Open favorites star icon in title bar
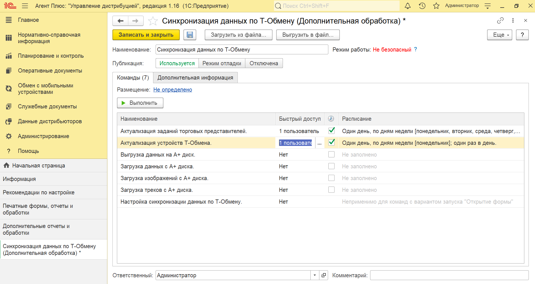This screenshot has height=284, width=535. [x=436, y=6]
